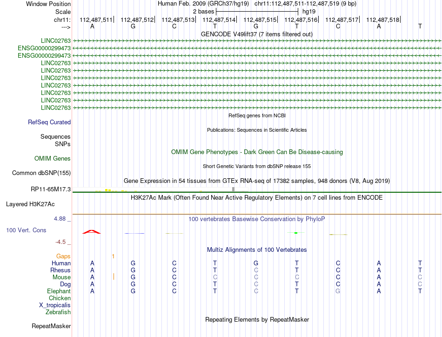Open the GENCODE V49lift37 track title
The image size is (442, 337).
pos(256,34)
